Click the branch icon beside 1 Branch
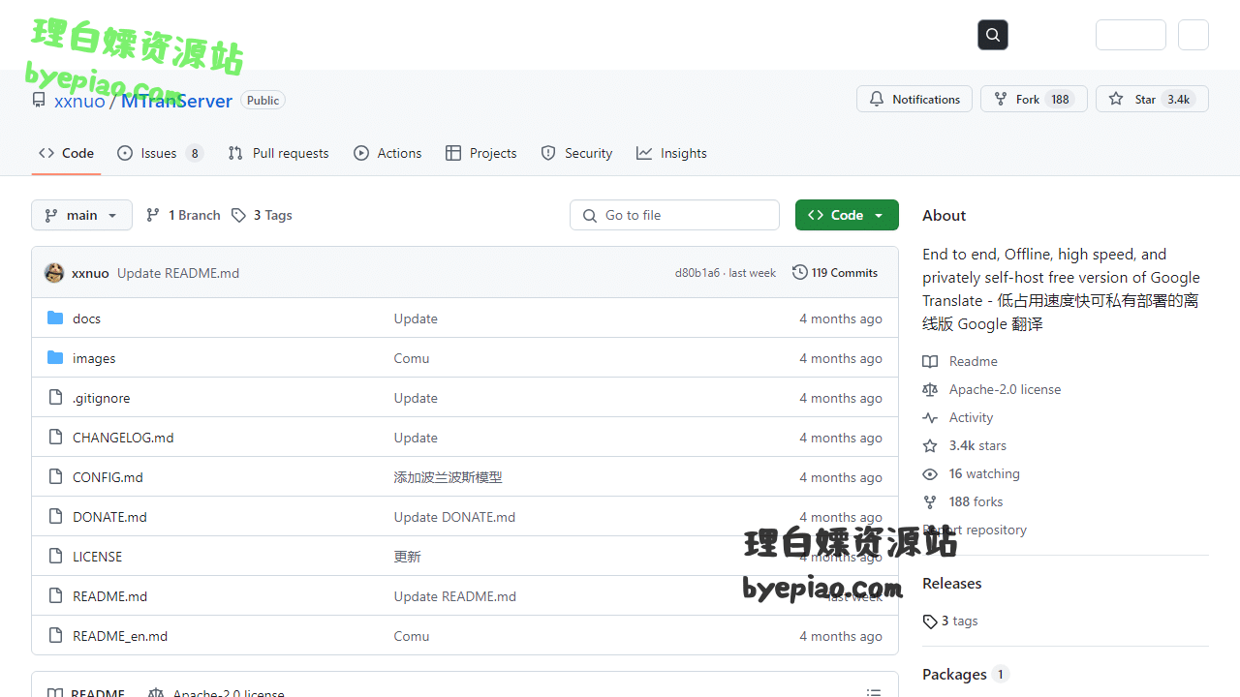The height and width of the screenshot is (697, 1240). point(153,215)
